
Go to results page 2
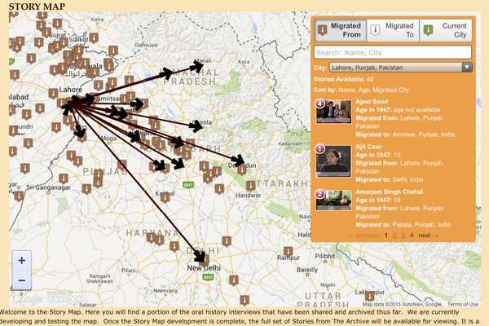coord(394,236)
